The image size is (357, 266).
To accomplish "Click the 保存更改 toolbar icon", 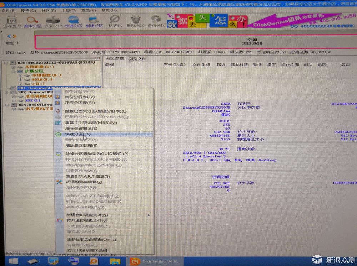I will 12,22.
